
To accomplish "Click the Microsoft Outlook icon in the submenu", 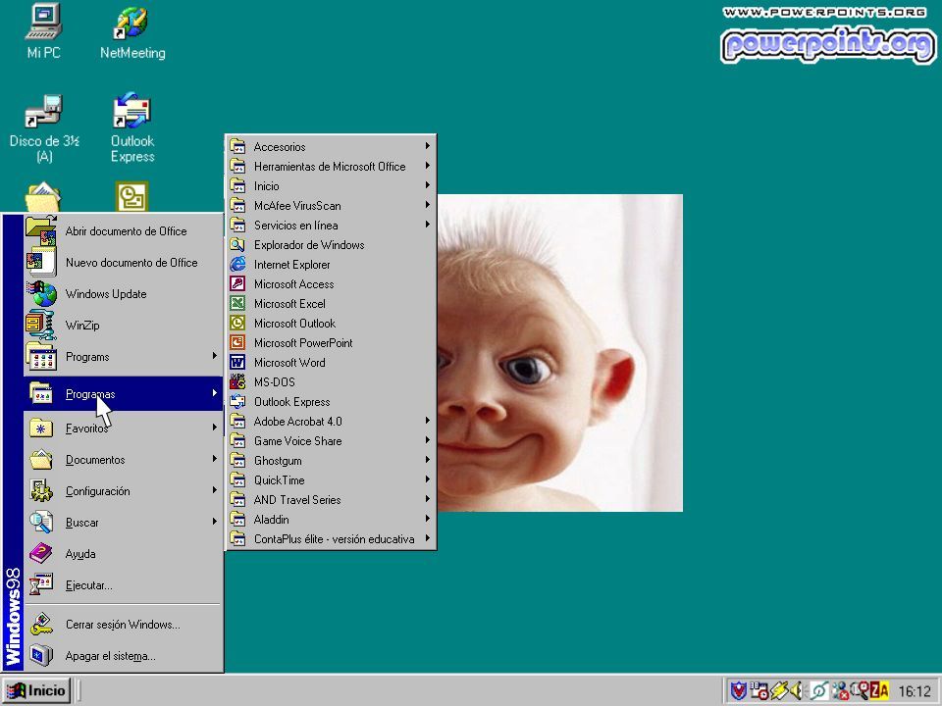I will click(x=237, y=323).
